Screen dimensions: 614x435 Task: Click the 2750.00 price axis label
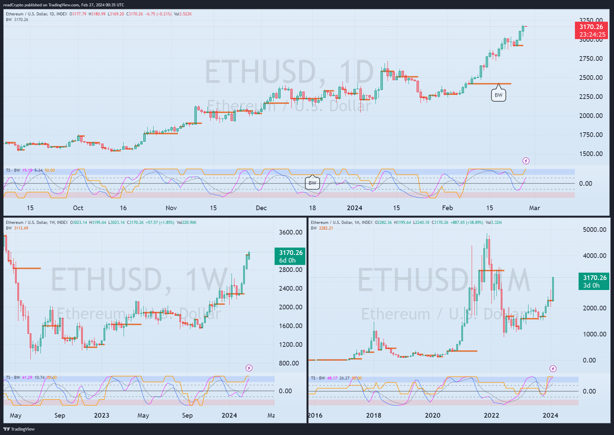click(x=591, y=58)
